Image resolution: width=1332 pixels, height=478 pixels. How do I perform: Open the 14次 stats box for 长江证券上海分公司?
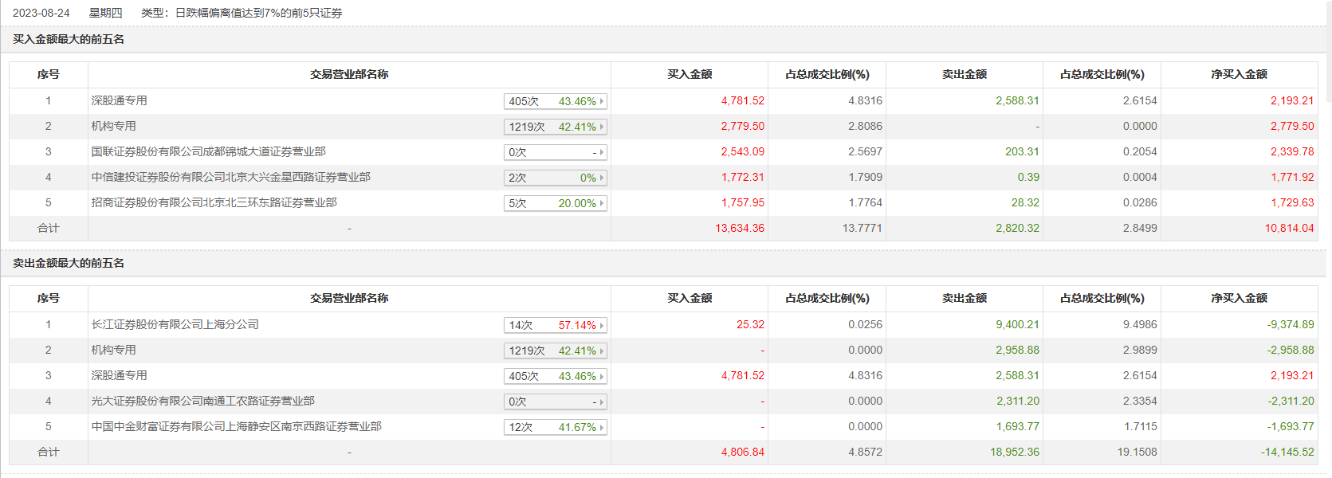555,325
